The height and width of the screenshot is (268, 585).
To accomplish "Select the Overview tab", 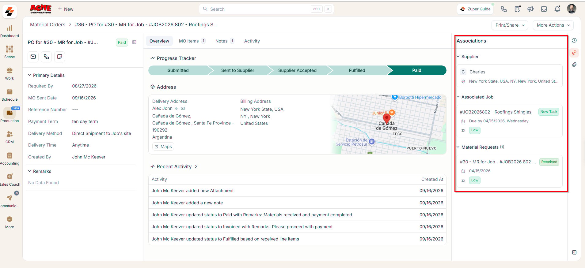I will (x=159, y=41).
